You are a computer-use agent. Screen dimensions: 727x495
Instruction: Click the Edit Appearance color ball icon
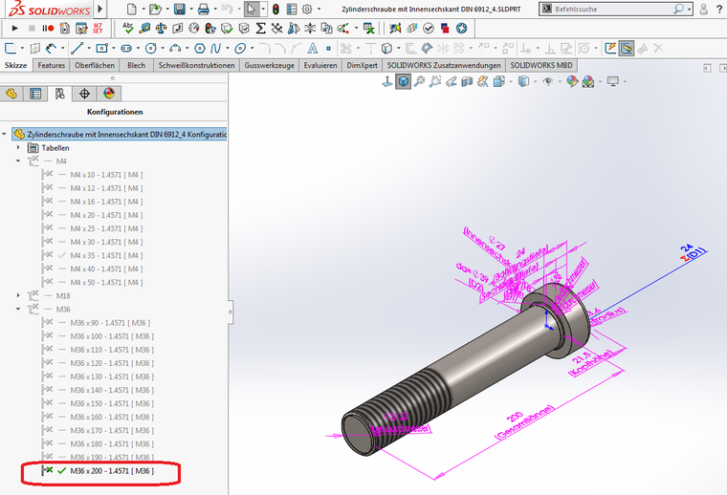coord(572,82)
